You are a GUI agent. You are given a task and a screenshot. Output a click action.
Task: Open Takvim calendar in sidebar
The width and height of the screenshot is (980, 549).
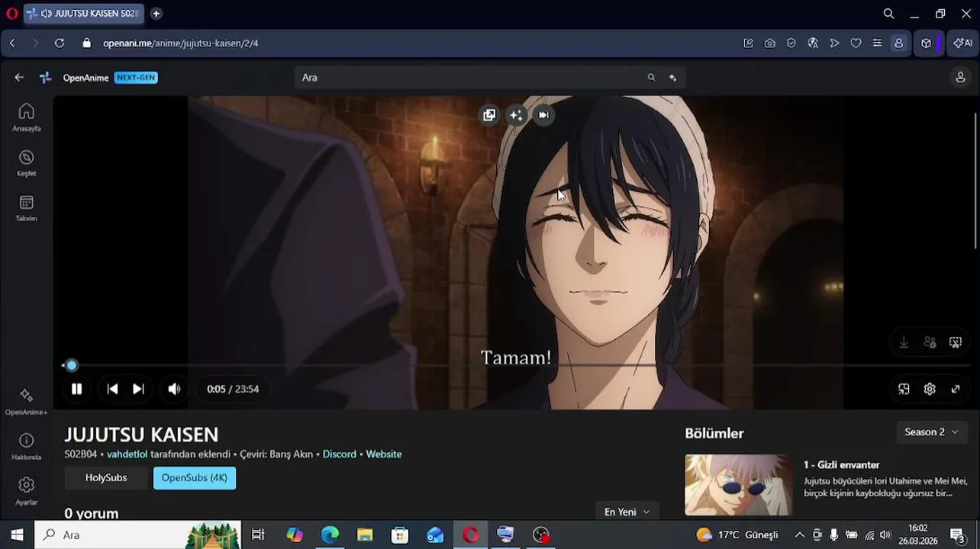click(x=26, y=207)
